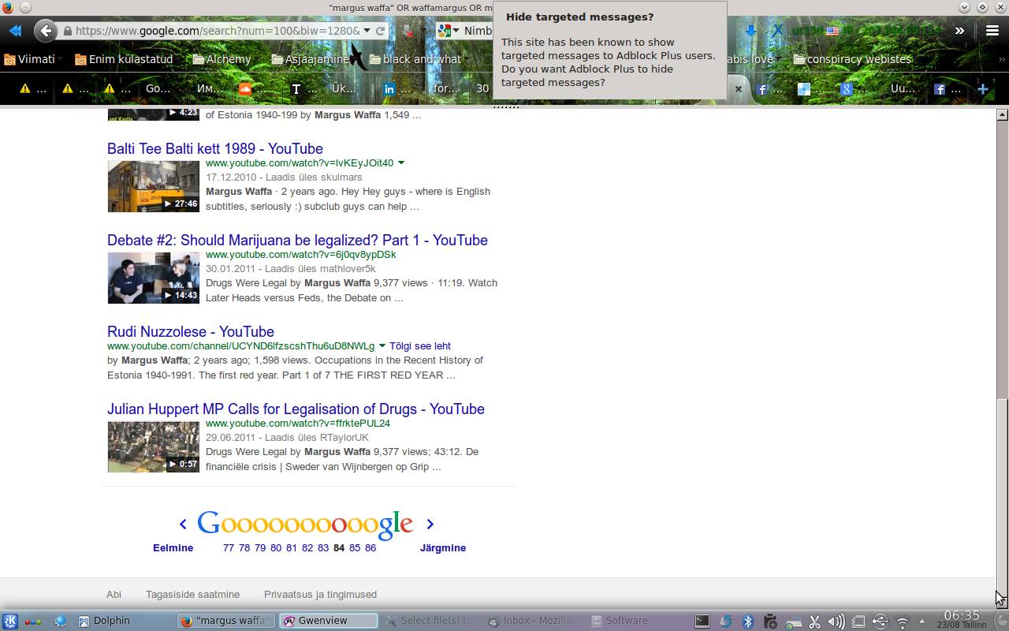Open a new tab with plus icon

coord(983,89)
